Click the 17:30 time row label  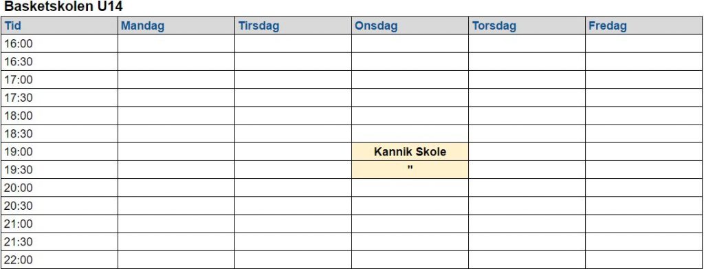click(59, 98)
